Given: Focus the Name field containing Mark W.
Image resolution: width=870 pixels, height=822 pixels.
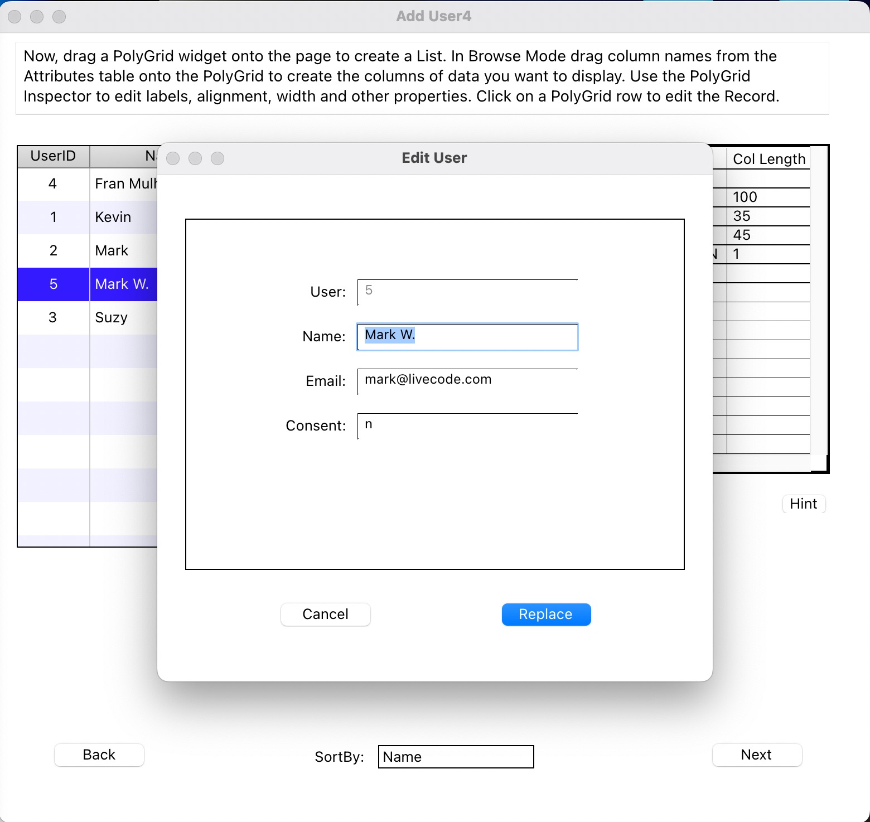Looking at the screenshot, I should click(x=467, y=337).
